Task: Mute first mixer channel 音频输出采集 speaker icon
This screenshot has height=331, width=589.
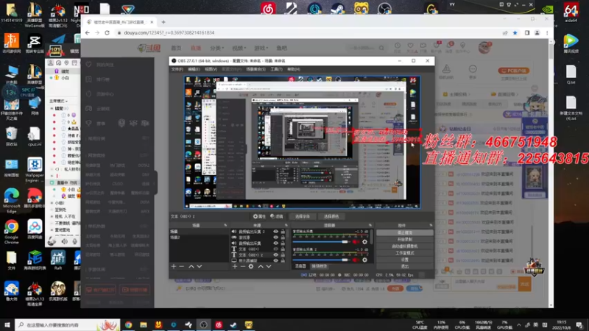Action: 356,242
